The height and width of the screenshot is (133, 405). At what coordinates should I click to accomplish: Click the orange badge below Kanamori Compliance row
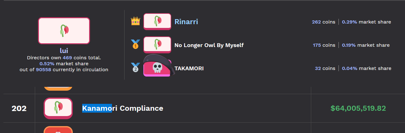(x=58, y=130)
